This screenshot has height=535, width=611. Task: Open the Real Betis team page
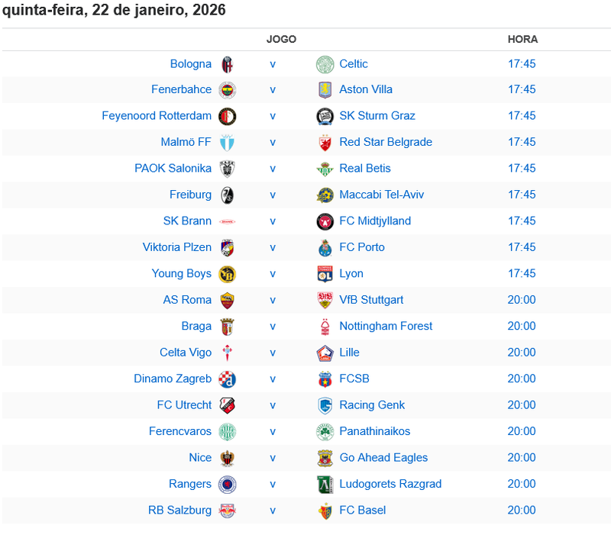coord(365,169)
